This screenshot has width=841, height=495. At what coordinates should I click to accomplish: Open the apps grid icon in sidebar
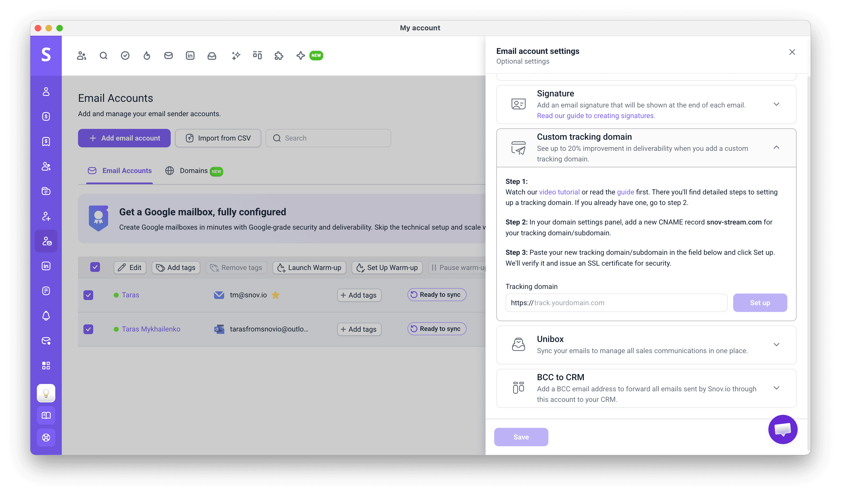pos(46,366)
